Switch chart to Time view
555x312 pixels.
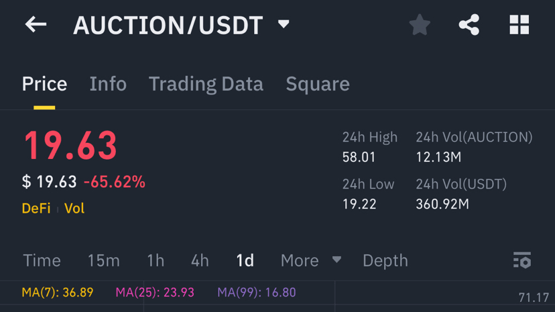tap(42, 260)
